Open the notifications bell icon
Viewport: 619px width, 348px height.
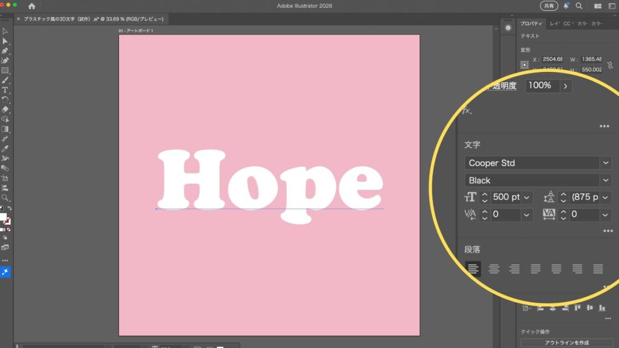click(566, 5)
